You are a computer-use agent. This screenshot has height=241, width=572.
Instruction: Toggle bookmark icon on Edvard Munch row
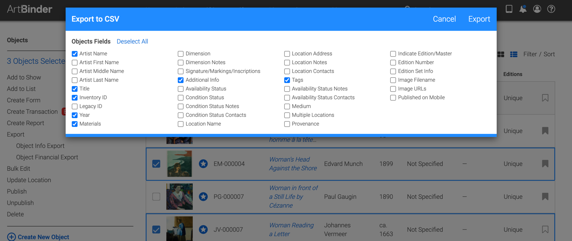coord(545,164)
